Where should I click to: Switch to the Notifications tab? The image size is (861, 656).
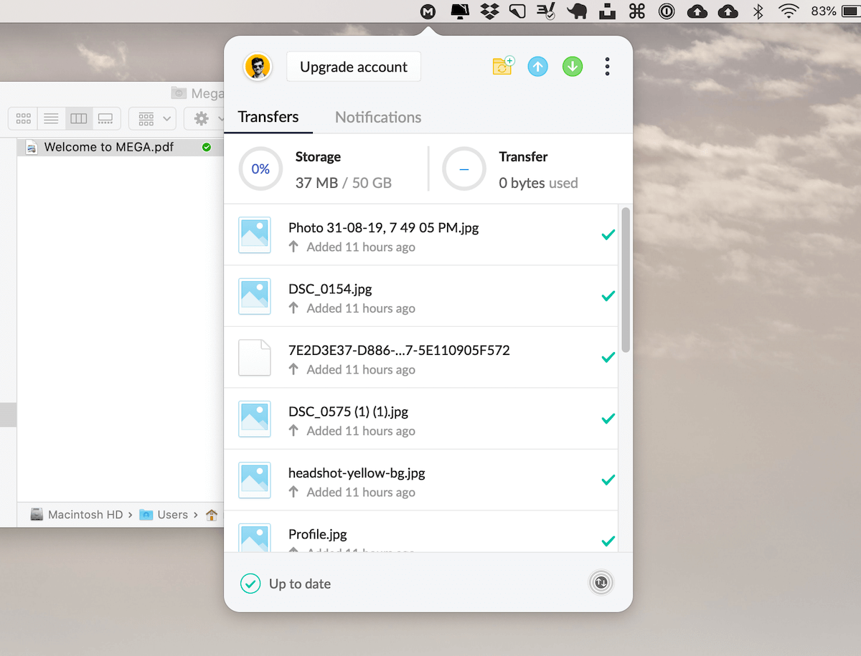pos(378,117)
